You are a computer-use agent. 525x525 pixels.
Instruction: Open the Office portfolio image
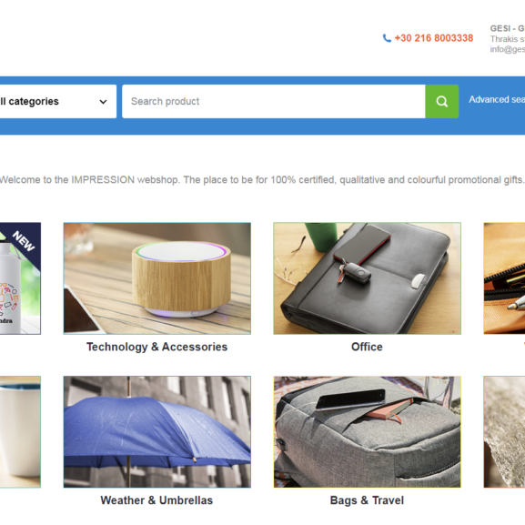point(367,278)
